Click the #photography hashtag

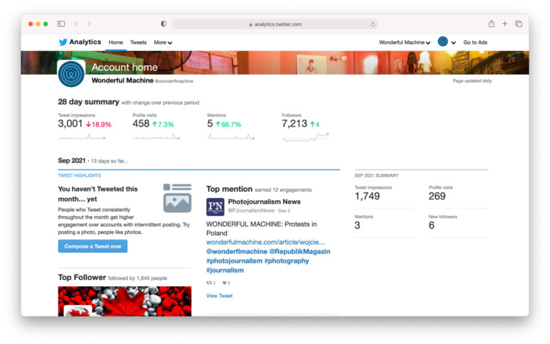click(287, 261)
